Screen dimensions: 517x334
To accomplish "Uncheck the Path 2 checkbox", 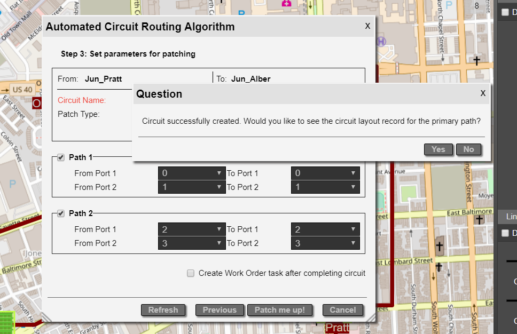I will 61,213.
